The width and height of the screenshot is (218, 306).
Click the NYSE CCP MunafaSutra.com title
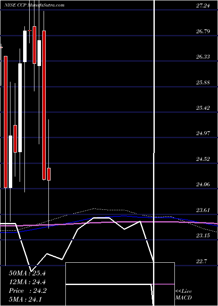pos(34,5)
